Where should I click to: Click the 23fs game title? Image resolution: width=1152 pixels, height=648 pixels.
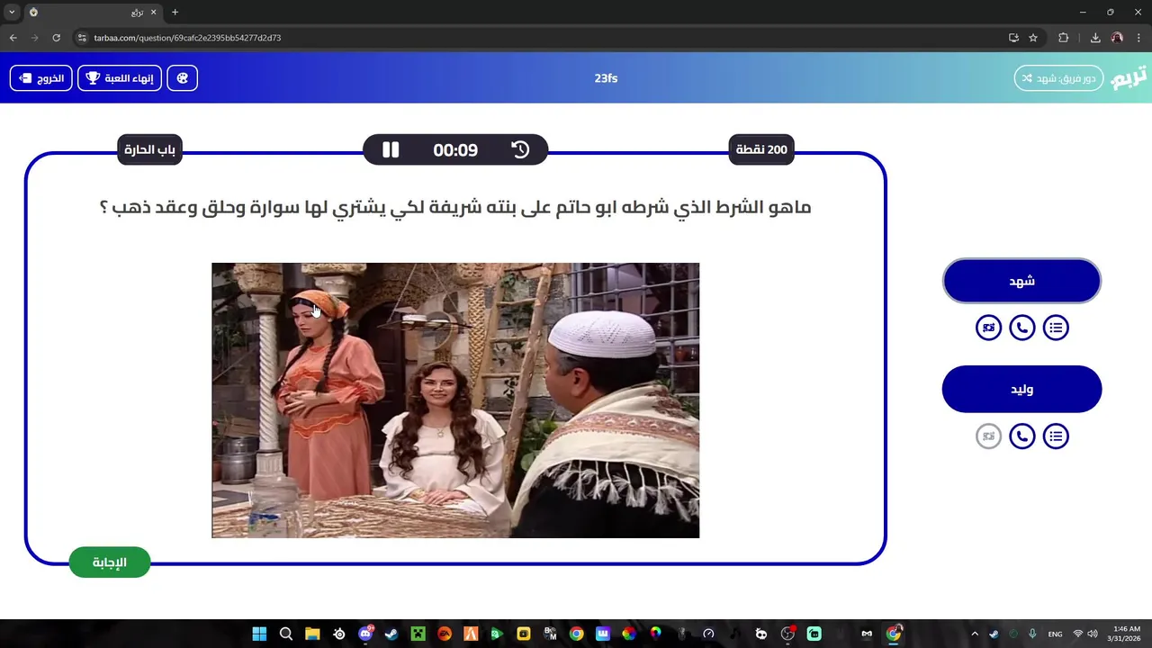(x=606, y=78)
